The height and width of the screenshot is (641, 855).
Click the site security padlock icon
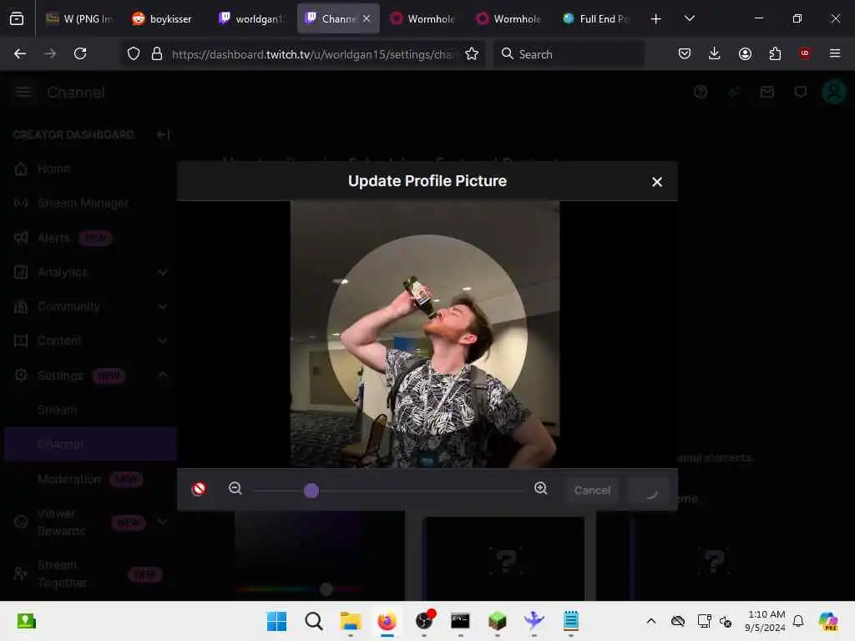(157, 54)
